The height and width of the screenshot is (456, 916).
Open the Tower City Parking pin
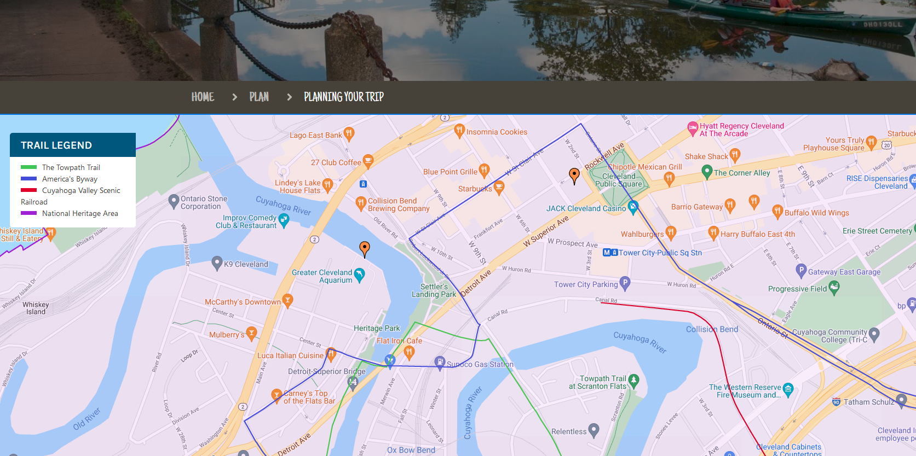tap(625, 283)
